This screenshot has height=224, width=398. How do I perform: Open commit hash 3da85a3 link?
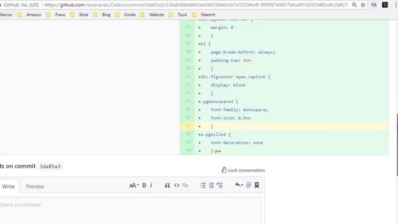[x=50, y=166]
